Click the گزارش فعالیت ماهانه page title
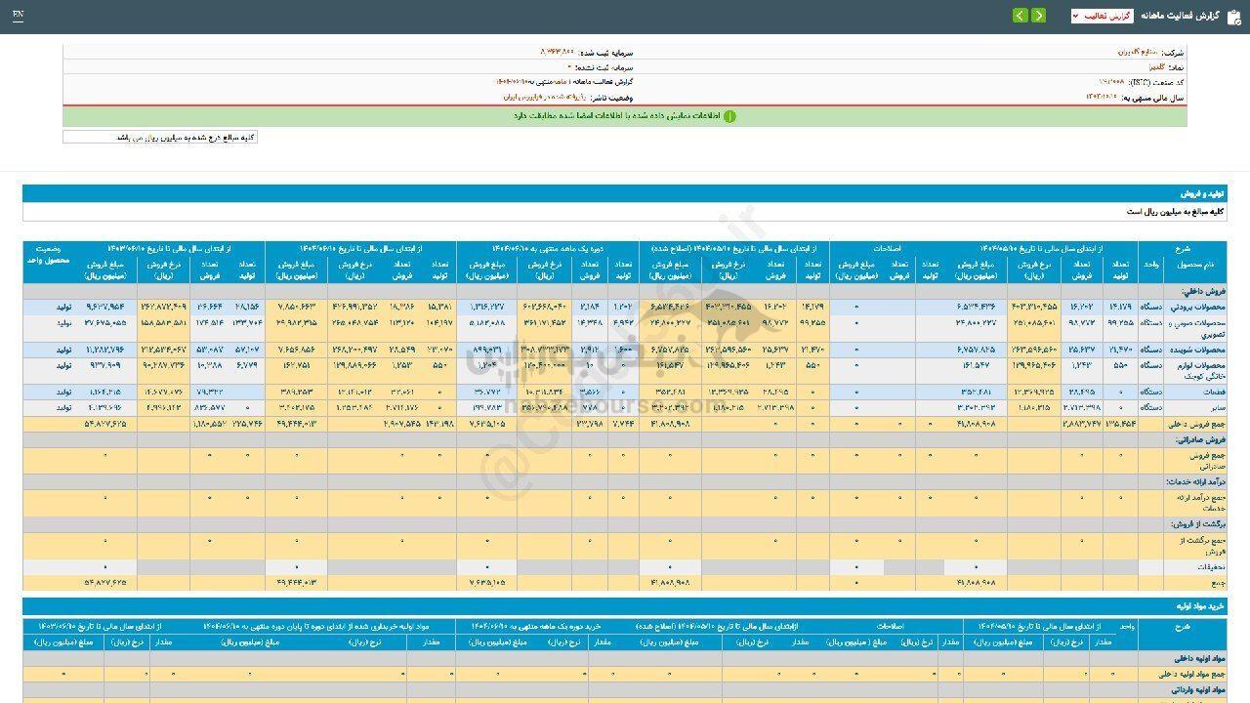 coord(1182,16)
